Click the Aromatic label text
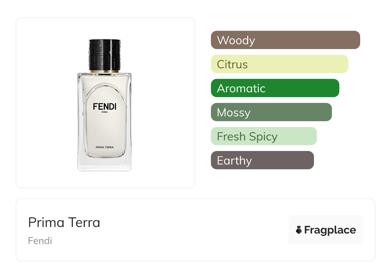Viewport: 391px width, 277px height. point(241,88)
